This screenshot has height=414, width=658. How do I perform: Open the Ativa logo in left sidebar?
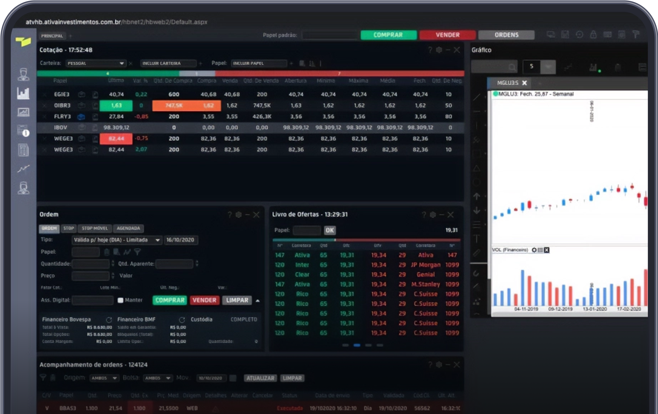coord(23,42)
